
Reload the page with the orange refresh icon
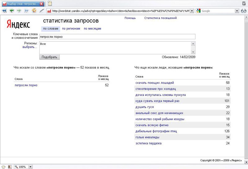[34, 11]
